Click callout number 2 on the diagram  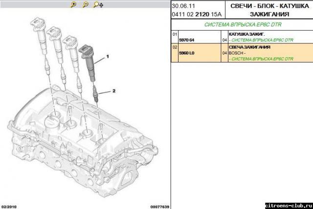point(114,91)
